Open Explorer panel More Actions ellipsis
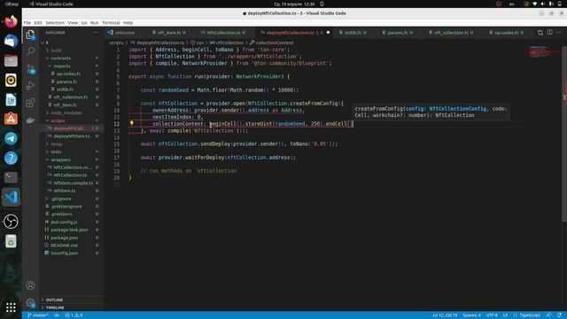 point(96,32)
